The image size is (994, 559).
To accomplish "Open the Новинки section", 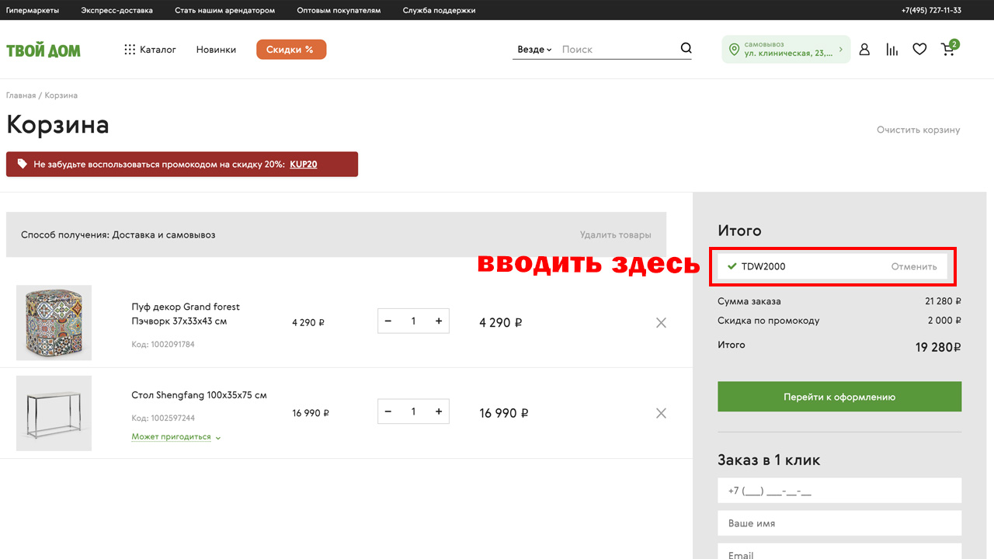I will 216,50.
